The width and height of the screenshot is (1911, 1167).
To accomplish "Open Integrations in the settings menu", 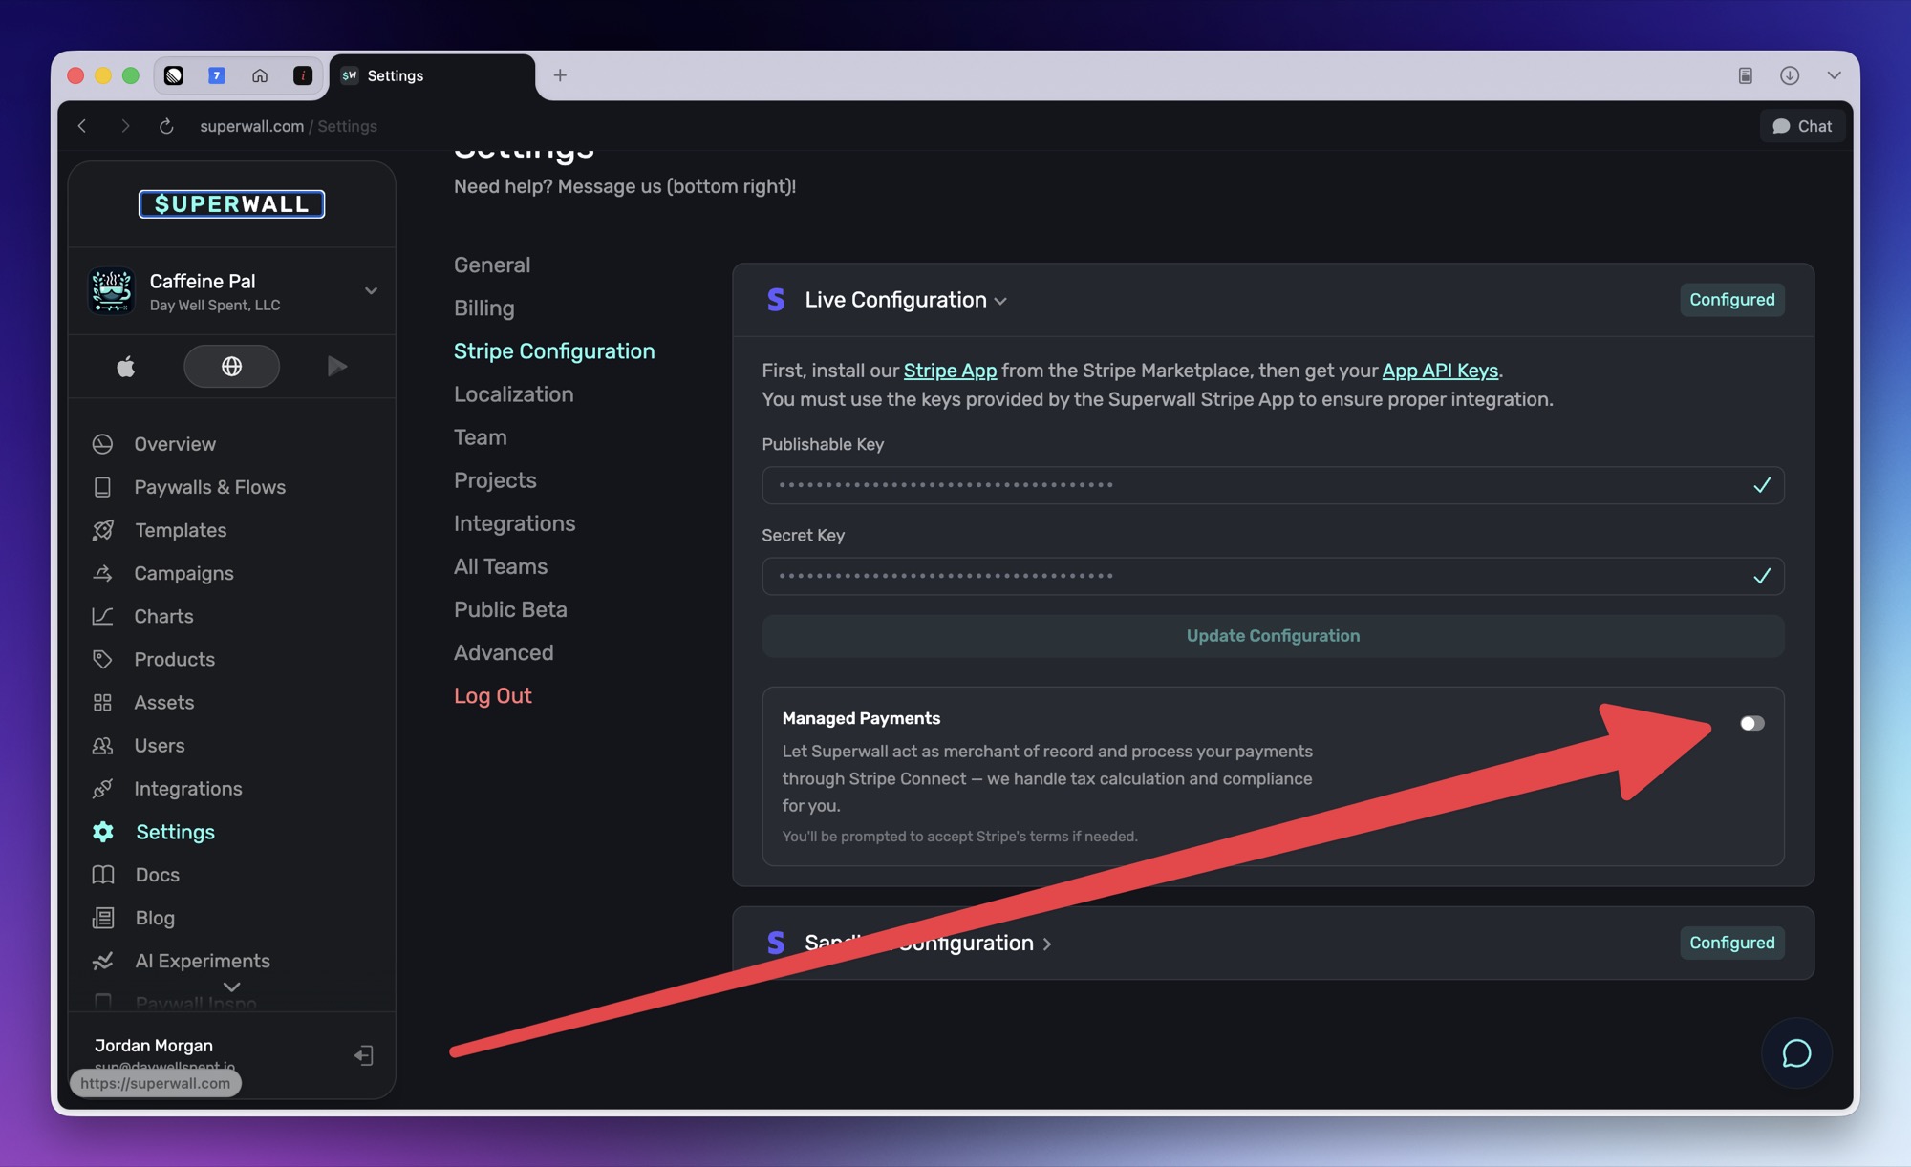I will point(514,523).
